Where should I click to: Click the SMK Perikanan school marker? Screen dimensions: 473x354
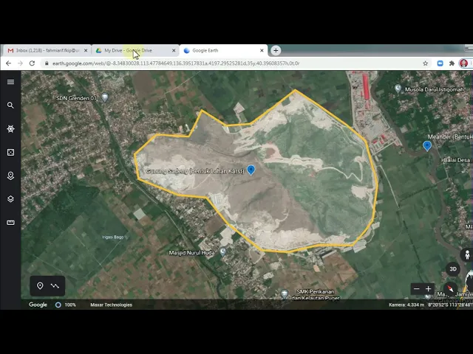point(284,294)
